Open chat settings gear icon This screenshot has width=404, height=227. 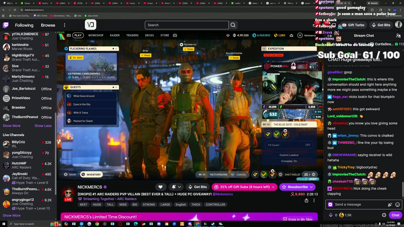click(x=384, y=215)
